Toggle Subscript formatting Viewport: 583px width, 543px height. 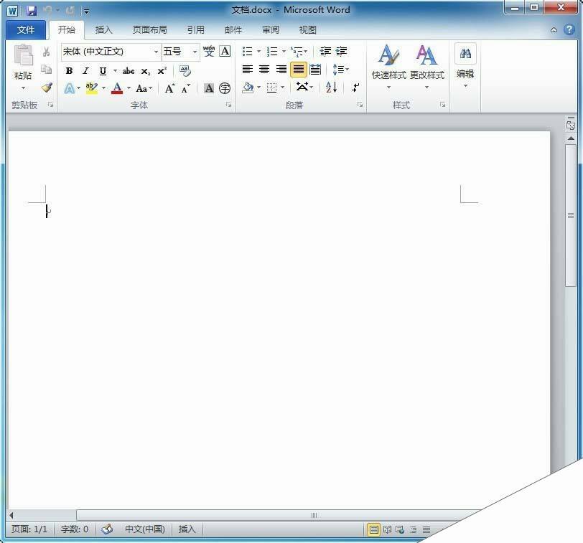(x=146, y=70)
